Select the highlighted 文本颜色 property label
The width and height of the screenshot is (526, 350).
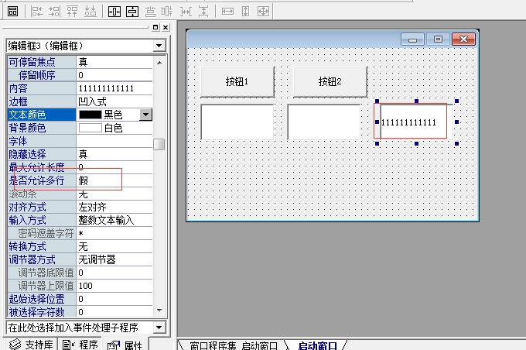(42, 115)
